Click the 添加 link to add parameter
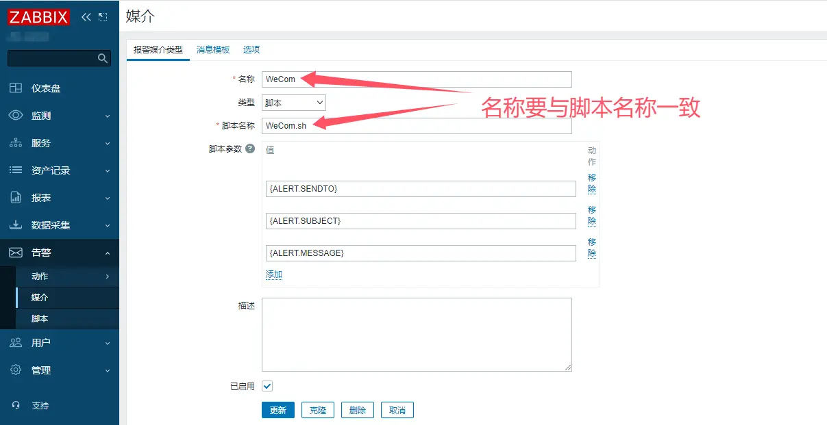Image resolution: width=827 pixels, height=425 pixels. pyautogui.click(x=274, y=274)
